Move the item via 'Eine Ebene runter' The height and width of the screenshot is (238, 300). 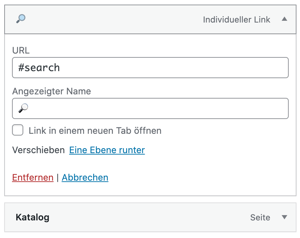click(107, 150)
